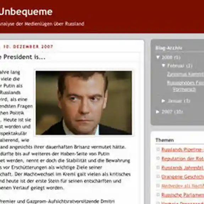
Task: Click bullet icon beside Russlands Pipeline link
Action: click(158, 149)
